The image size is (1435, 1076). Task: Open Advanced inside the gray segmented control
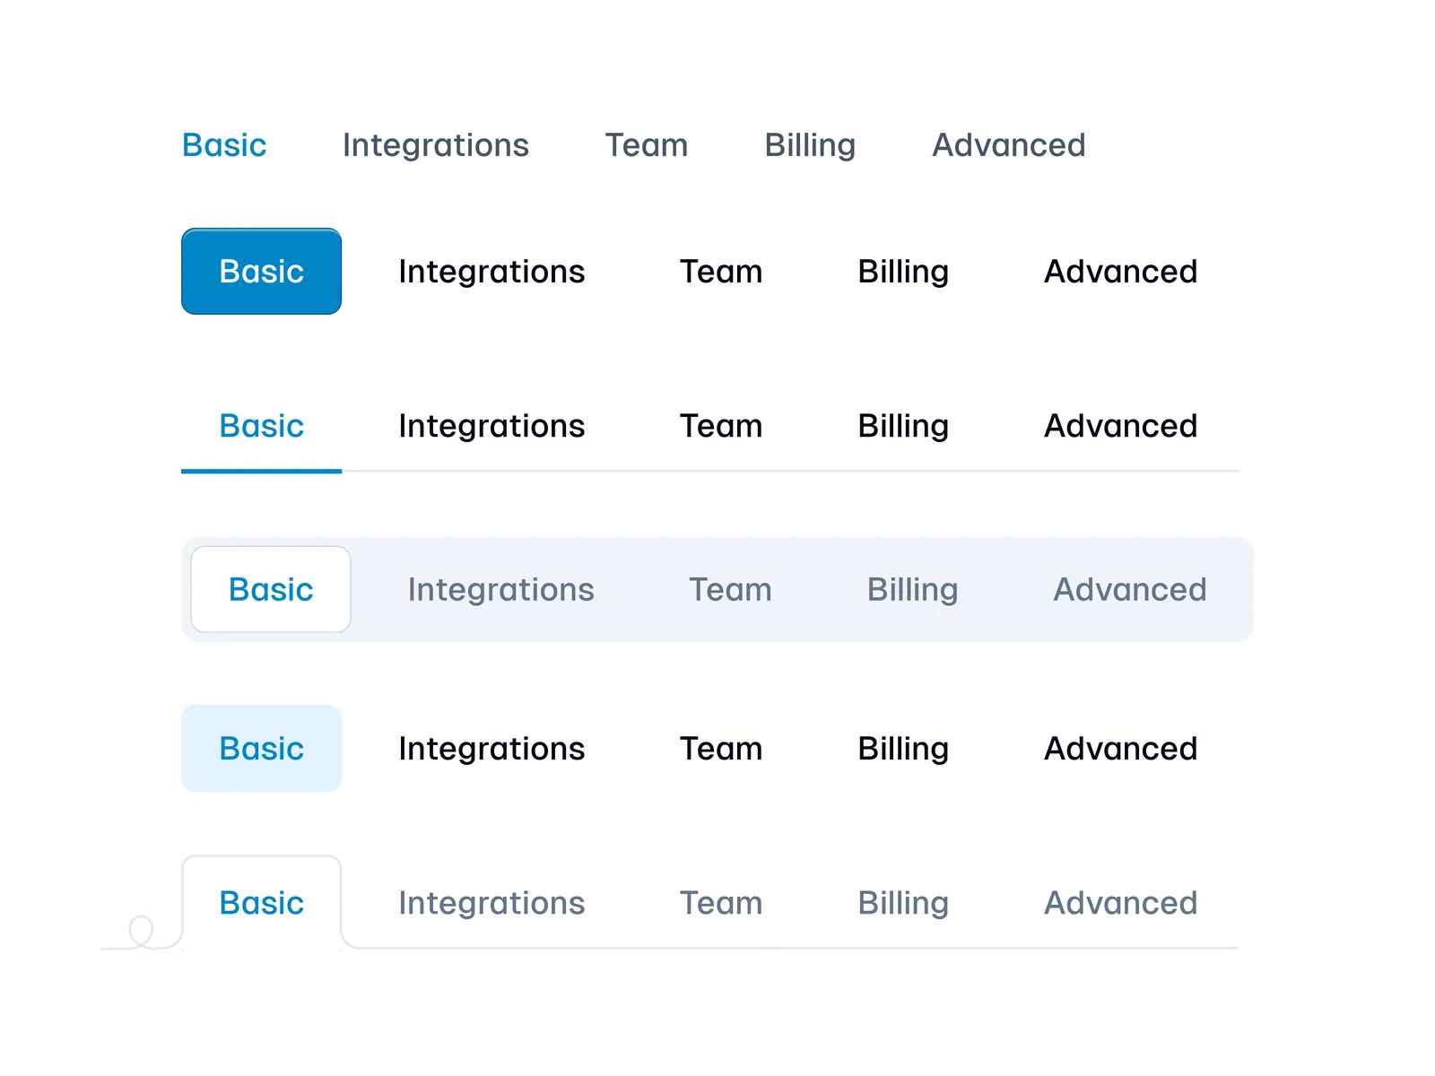click(x=1129, y=590)
